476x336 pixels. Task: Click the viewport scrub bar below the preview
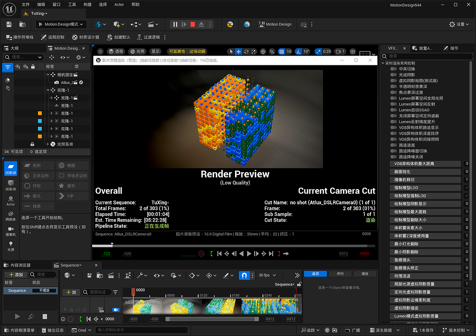pos(234,246)
